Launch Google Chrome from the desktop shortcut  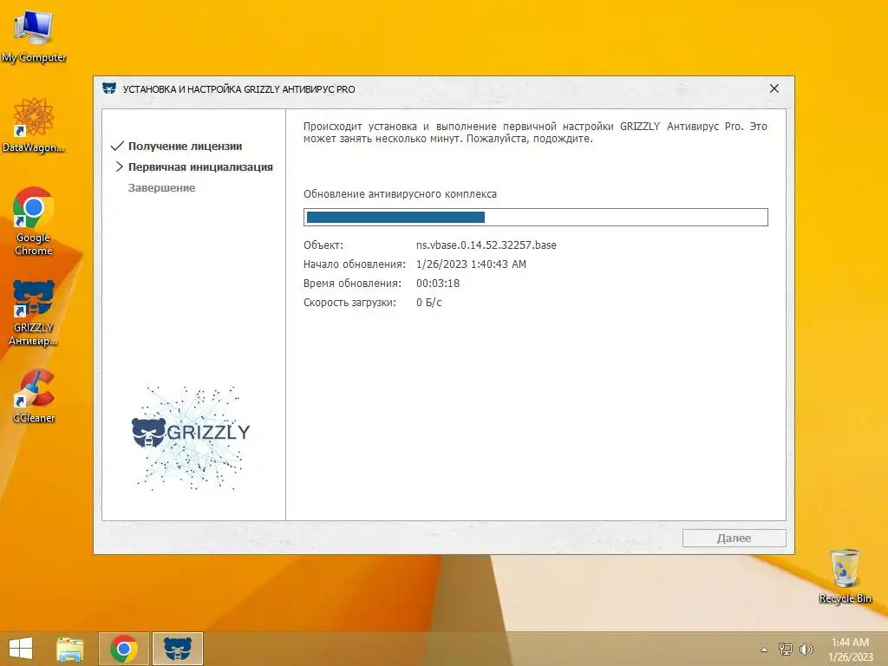(34, 221)
